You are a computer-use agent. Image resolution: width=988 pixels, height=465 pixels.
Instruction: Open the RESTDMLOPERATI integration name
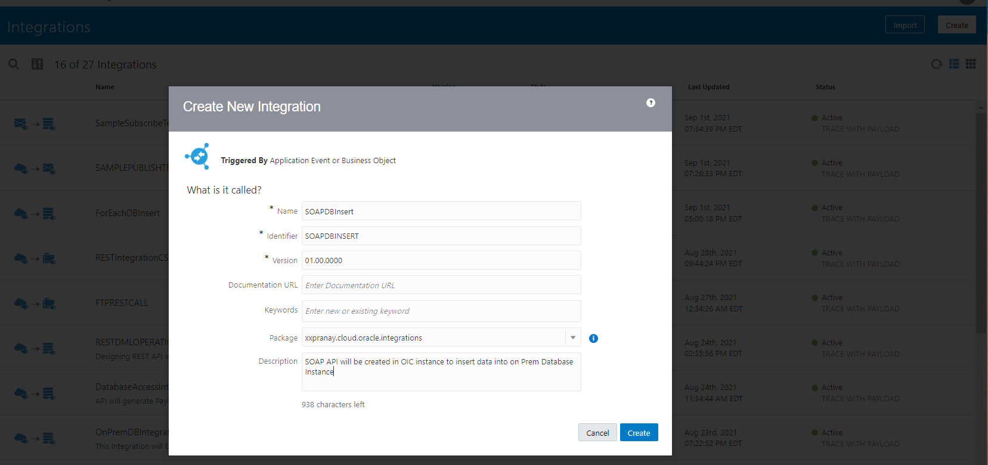[132, 342]
